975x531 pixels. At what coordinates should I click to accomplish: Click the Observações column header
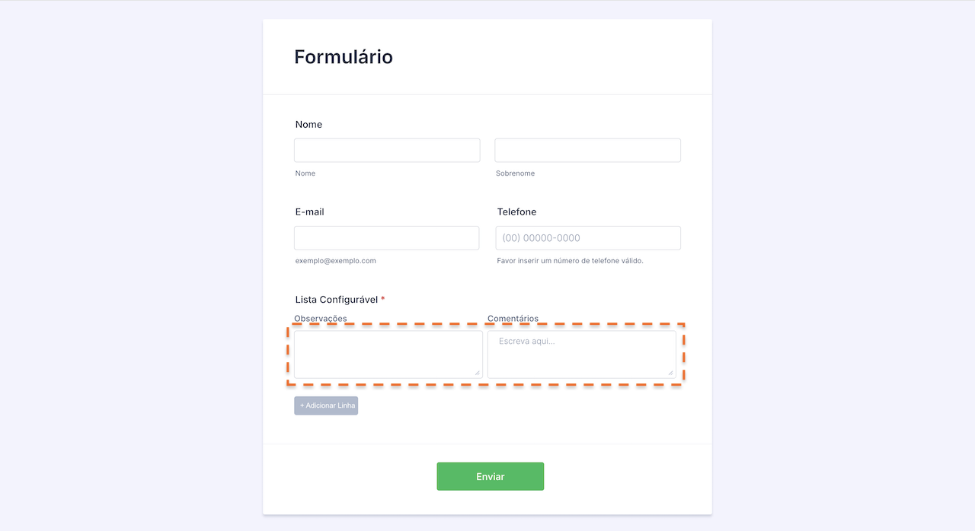coord(321,319)
